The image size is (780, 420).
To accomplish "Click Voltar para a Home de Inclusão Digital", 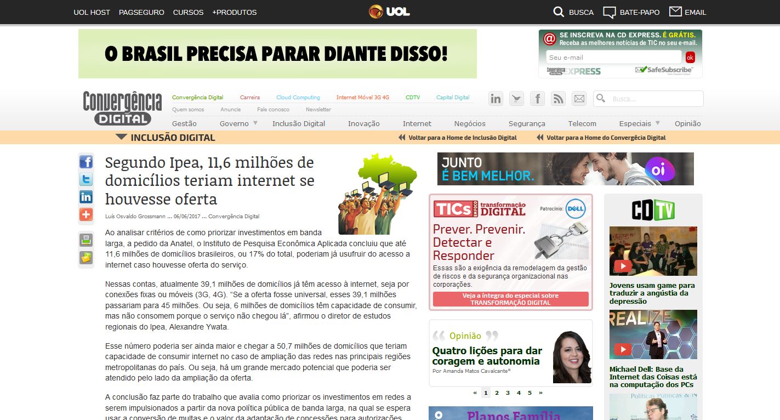I will 463,138.
